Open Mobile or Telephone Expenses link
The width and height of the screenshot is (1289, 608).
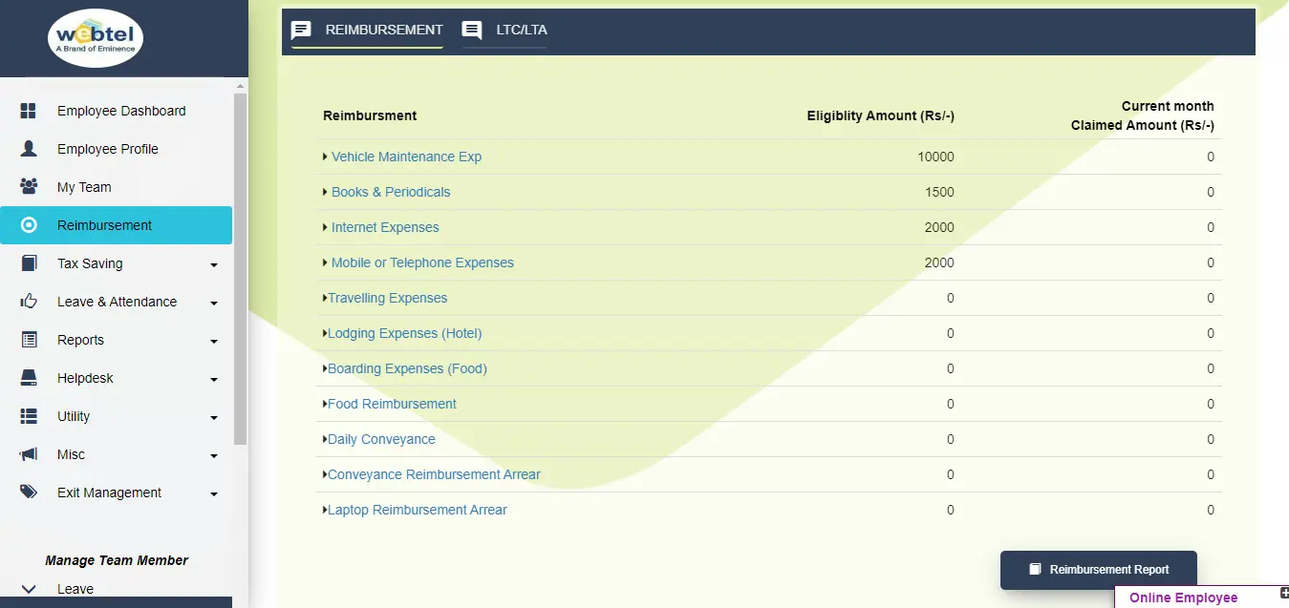(422, 262)
